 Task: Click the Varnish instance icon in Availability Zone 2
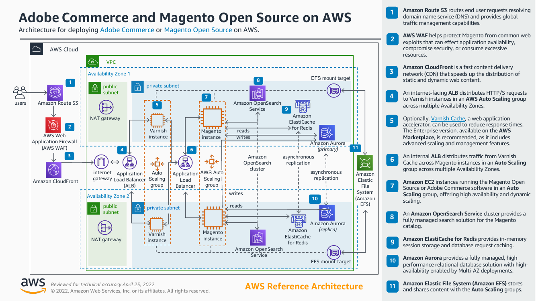coord(156,224)
